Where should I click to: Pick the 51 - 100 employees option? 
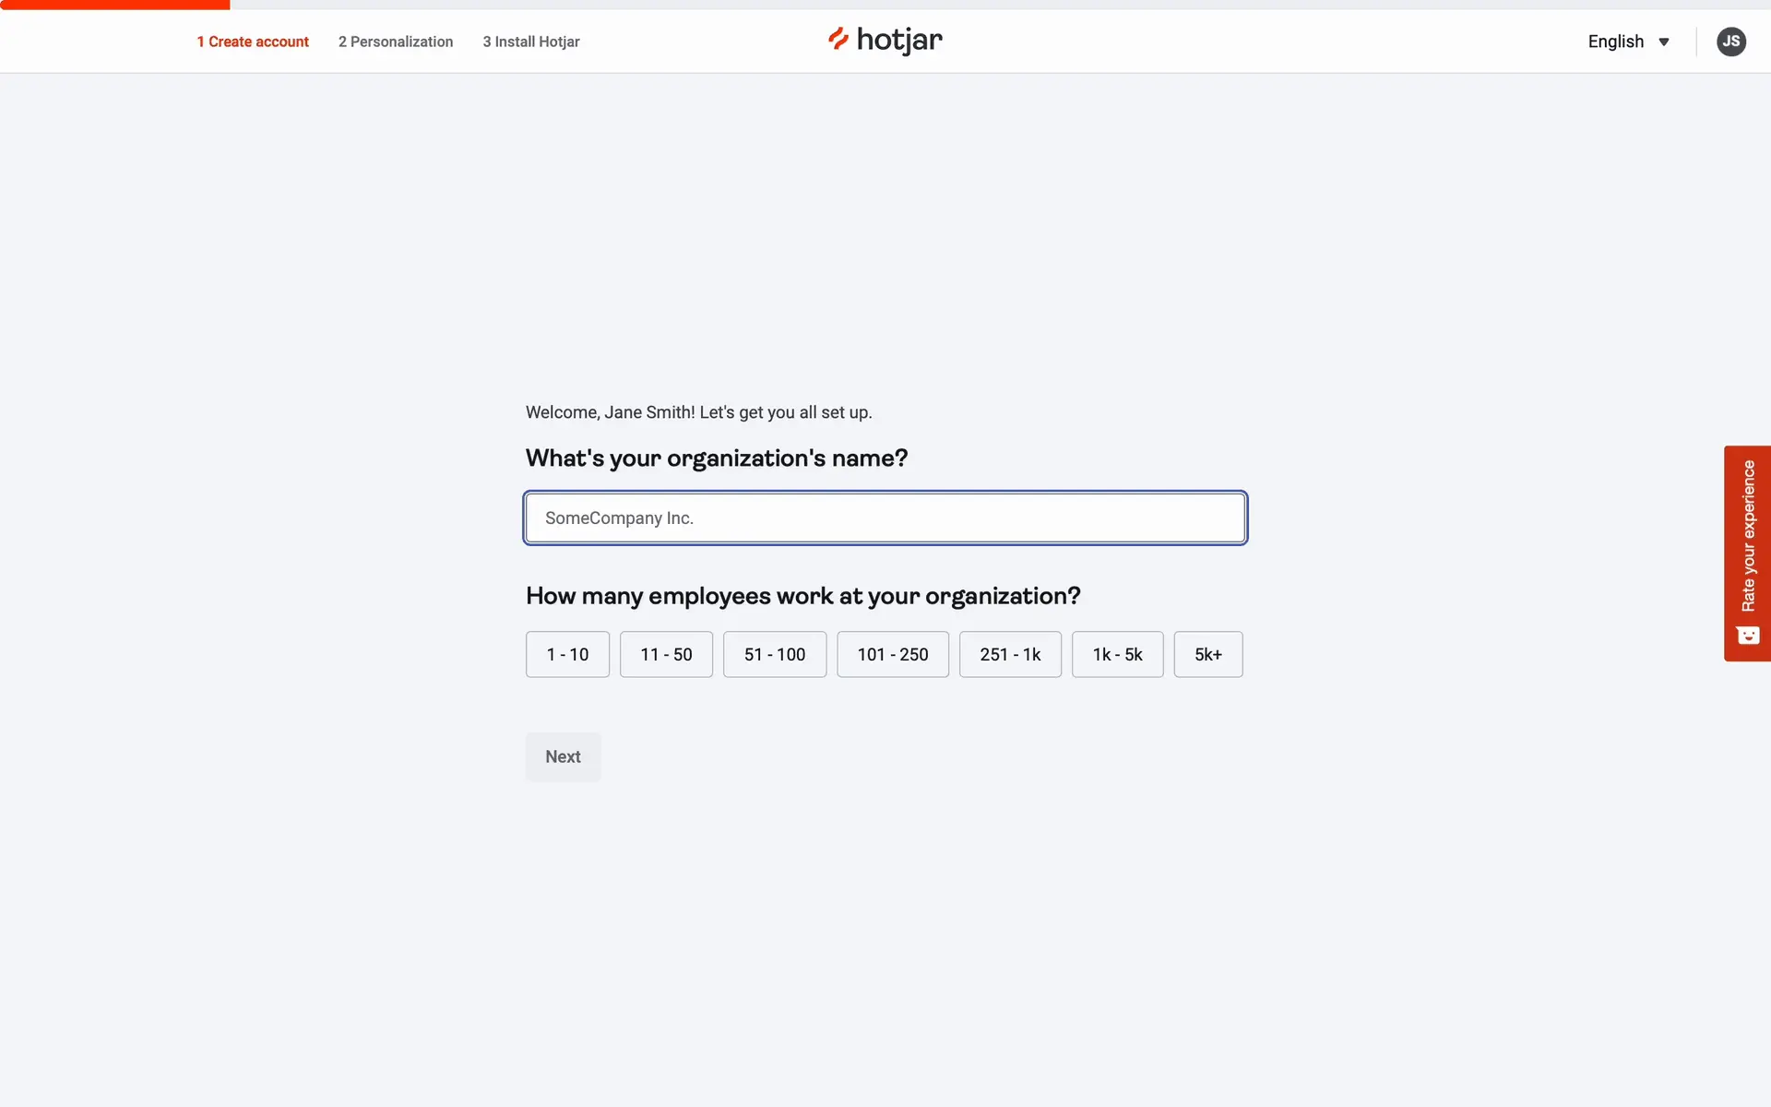[x=775, y=654]
